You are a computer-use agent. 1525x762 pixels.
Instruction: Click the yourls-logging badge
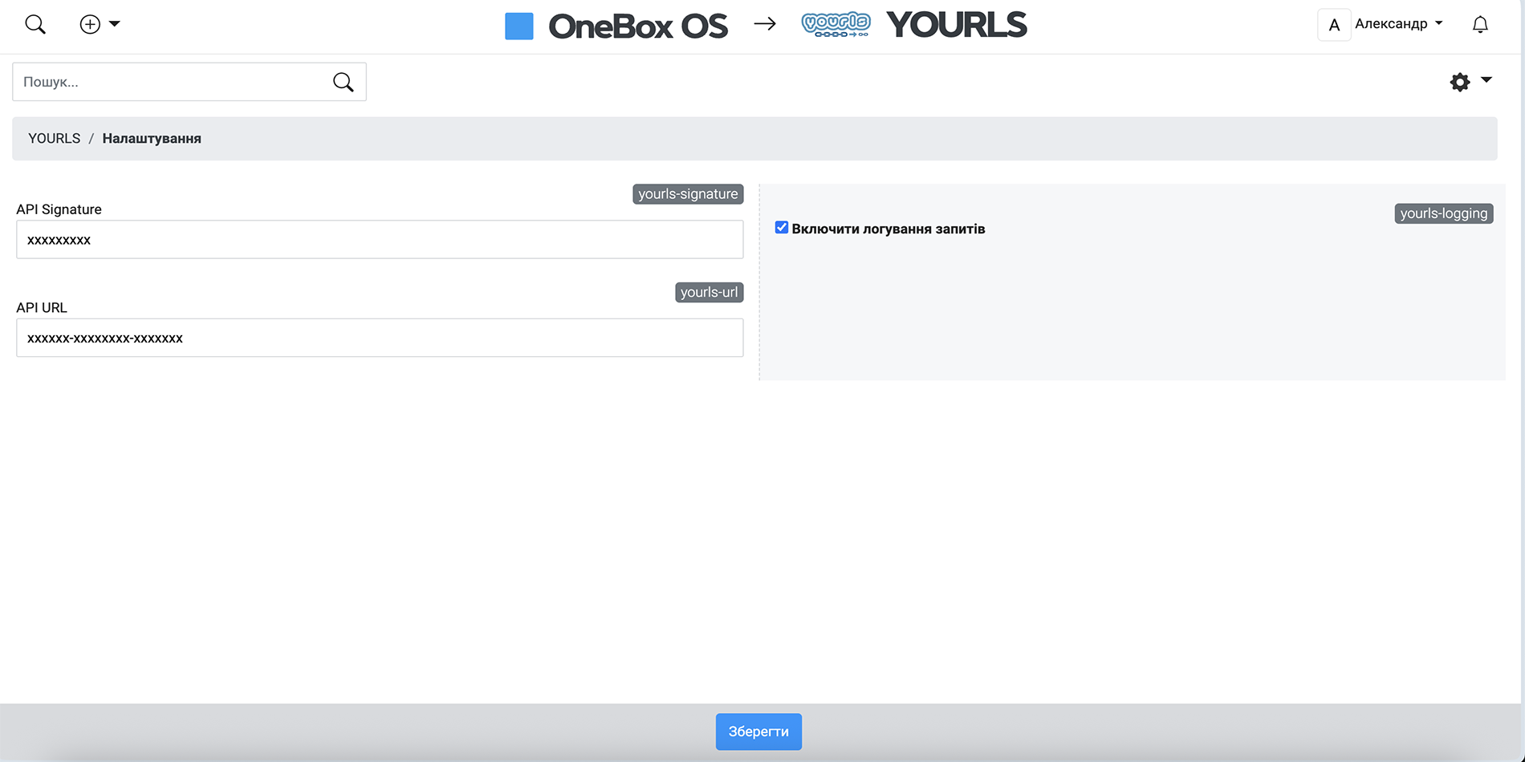pos(1444,213)
